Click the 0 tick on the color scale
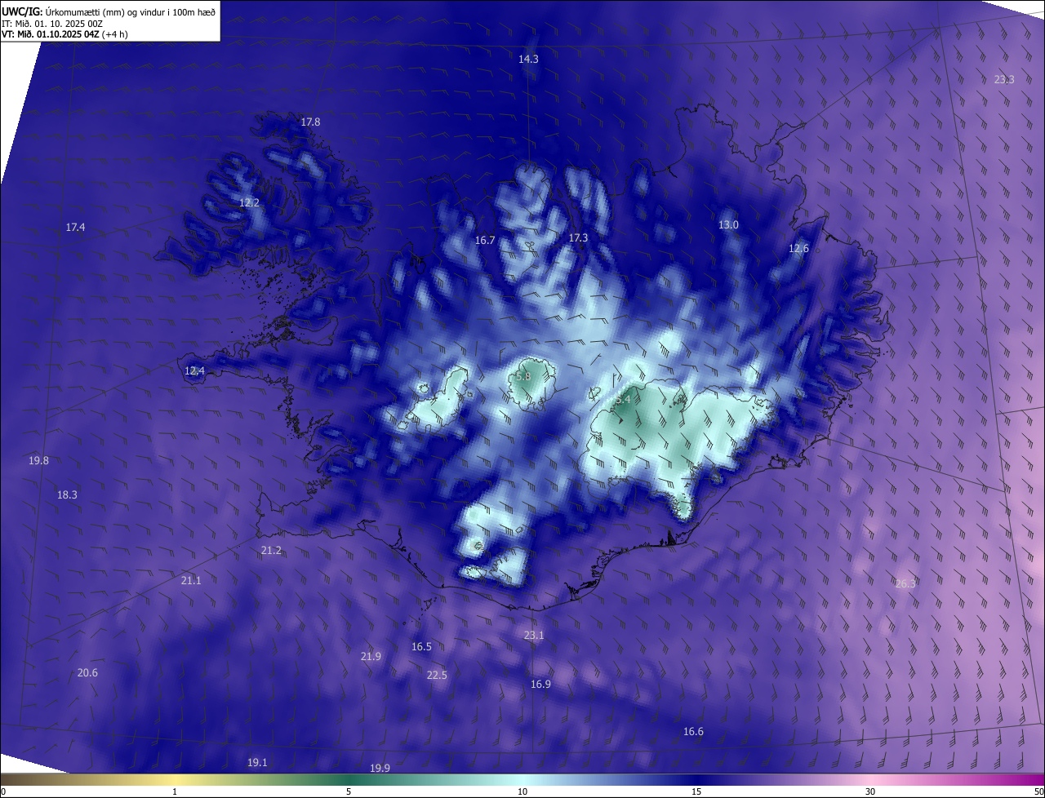Screen dimensions: 1045x798 tap(2, 791)
